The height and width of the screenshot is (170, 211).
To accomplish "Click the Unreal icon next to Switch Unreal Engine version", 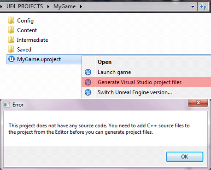I will pyautogui.click(x=88, y=92).
